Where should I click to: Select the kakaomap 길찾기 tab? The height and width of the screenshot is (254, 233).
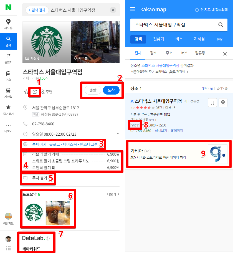coord(159,39)
